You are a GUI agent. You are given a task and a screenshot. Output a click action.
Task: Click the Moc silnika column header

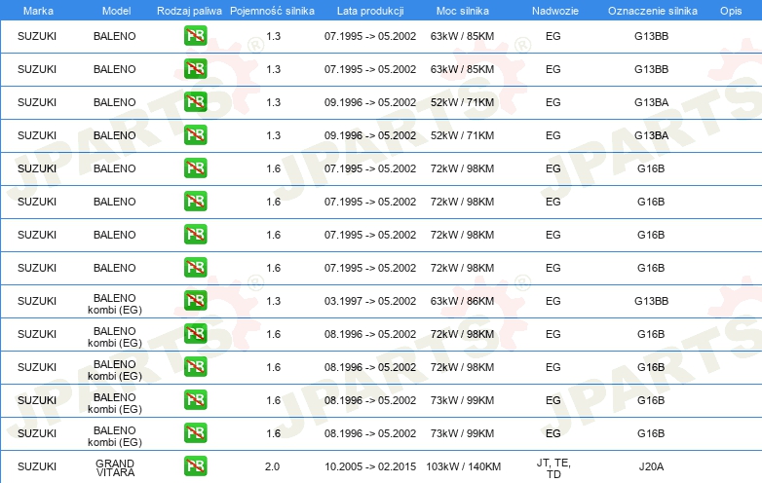tap(463, 11)
